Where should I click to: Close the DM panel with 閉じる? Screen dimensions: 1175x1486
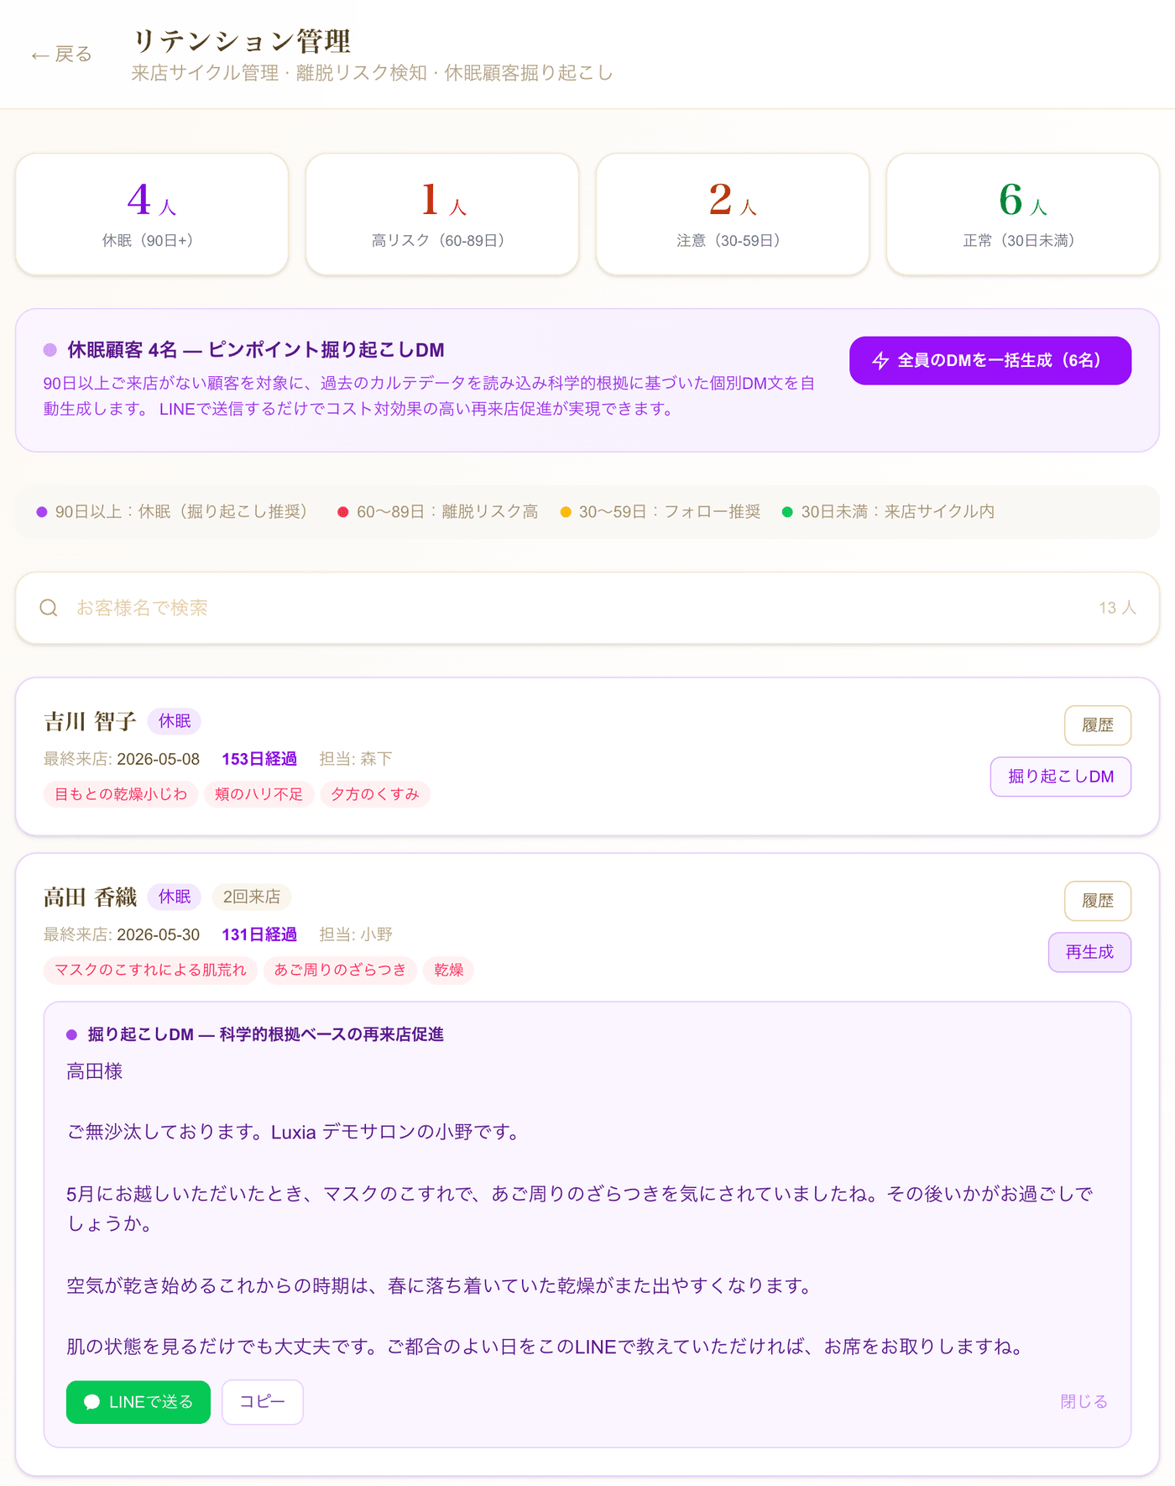coord(1084,1402)
